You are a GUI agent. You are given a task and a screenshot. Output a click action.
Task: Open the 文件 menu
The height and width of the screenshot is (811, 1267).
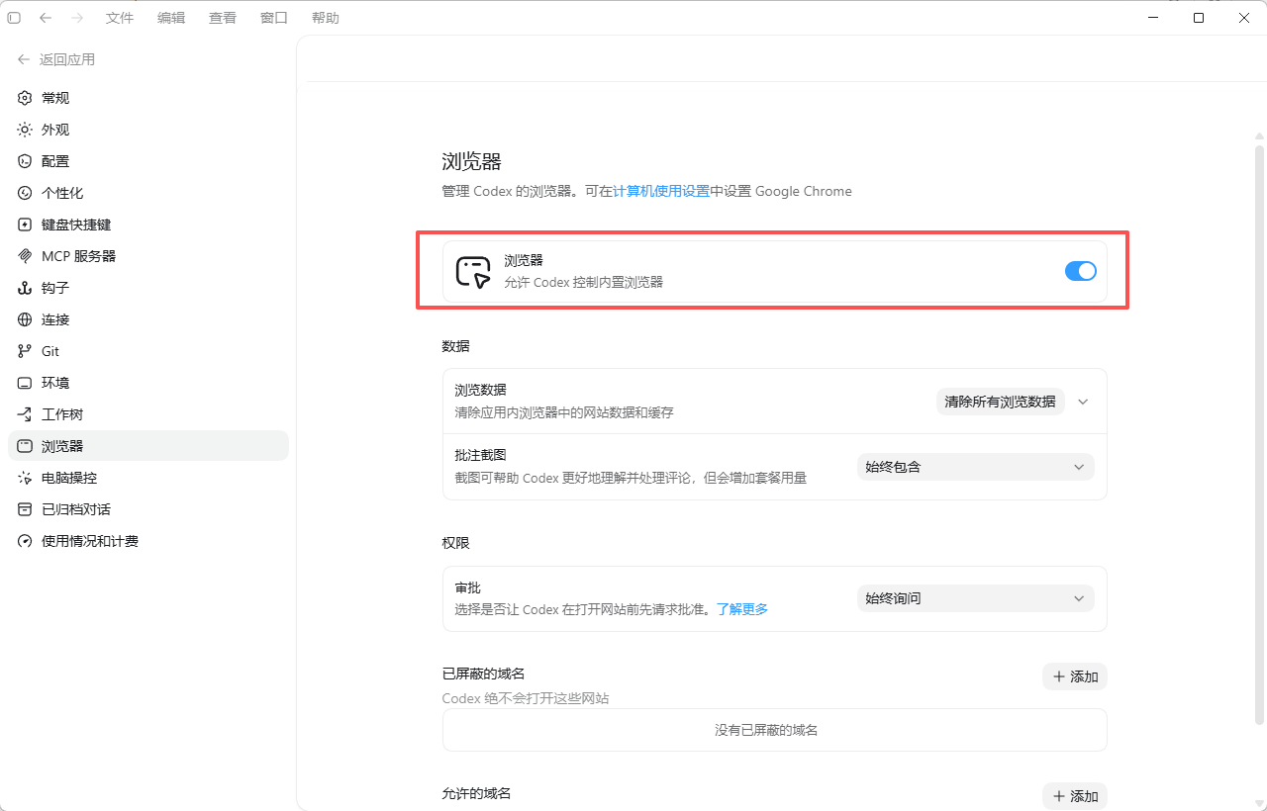click(x=120, y=18)
